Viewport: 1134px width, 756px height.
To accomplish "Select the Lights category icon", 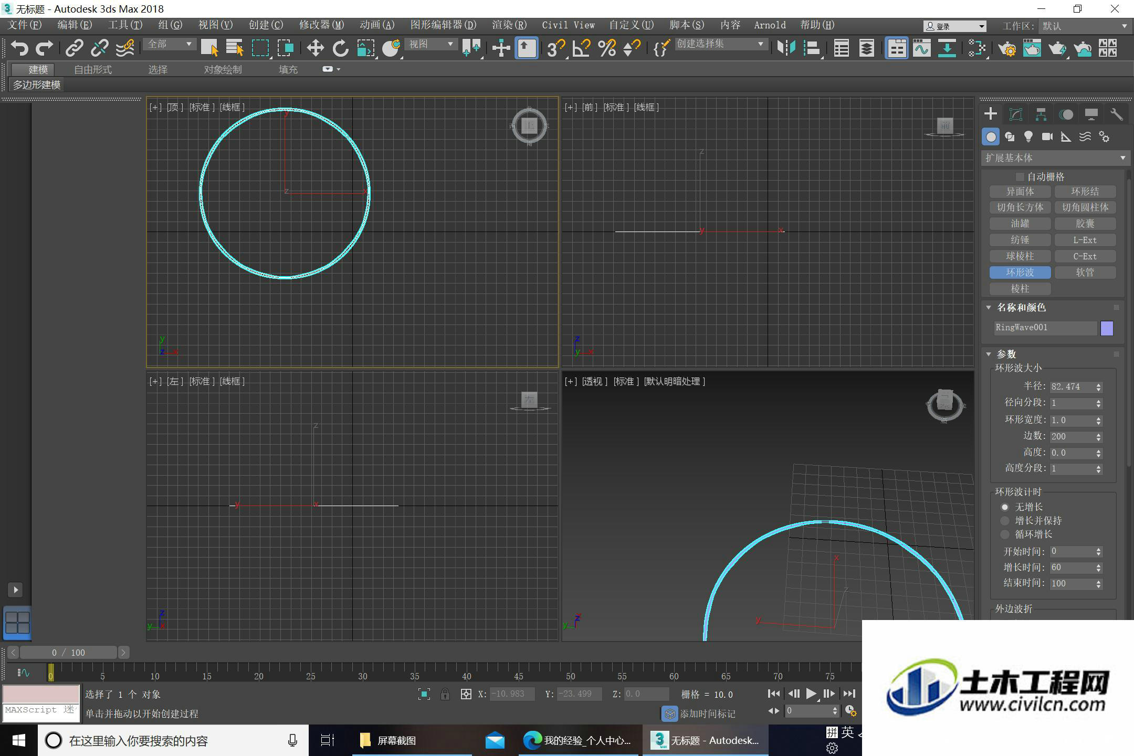I will pos(1028,137).
